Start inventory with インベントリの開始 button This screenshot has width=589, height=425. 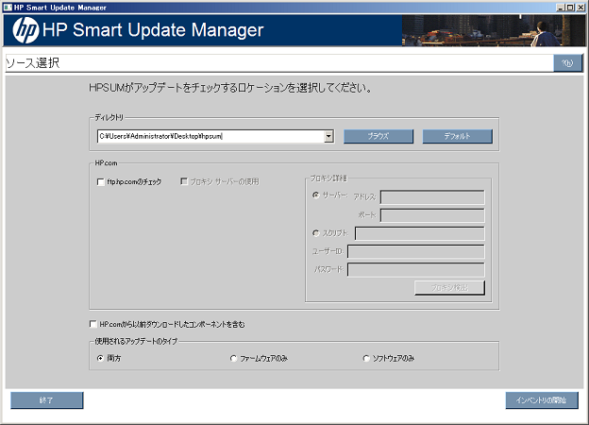541,400
